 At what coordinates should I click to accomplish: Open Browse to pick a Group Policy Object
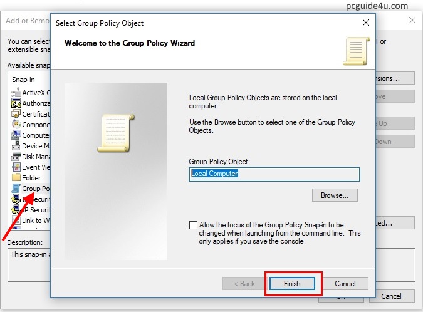coord(335,195)
